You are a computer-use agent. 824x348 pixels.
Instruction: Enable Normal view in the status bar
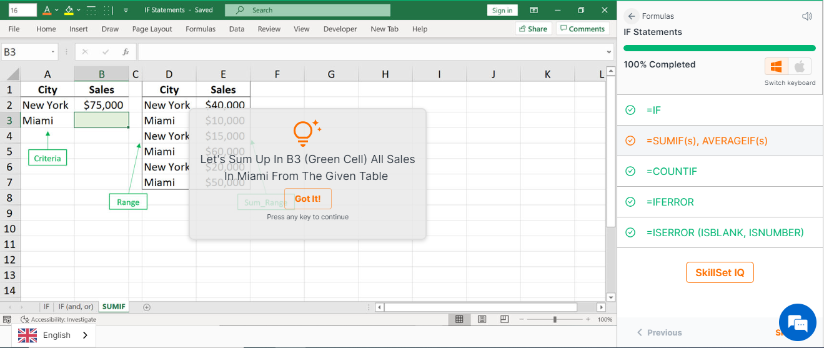tap(459, 319)
